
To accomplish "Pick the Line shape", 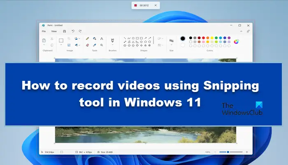I will click(x=125, y=38).
